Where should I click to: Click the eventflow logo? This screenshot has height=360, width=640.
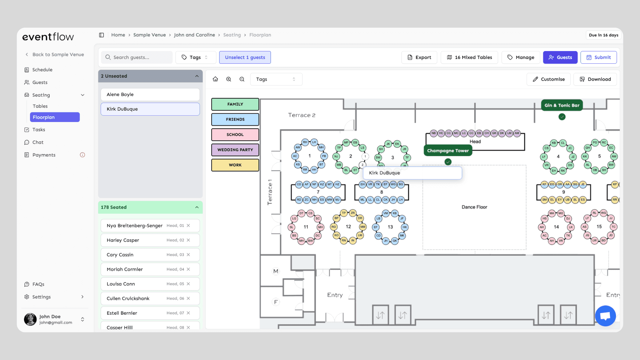(48, 37)
